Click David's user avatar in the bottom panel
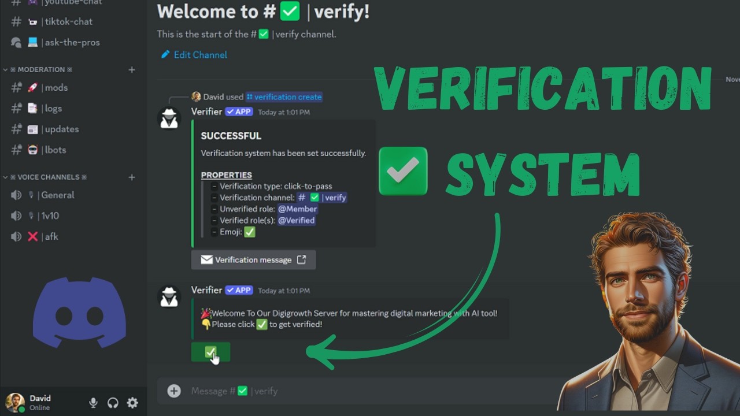 (15, 403)
